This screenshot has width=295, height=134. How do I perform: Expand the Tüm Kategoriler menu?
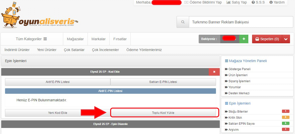31,39
